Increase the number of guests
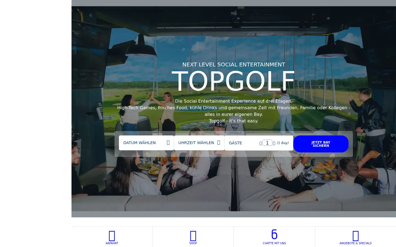The width and height of the screenshot is (396, 247). point(274,143)
